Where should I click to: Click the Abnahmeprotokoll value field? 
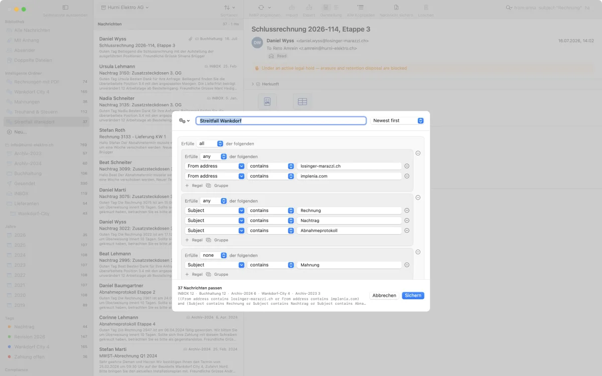pyautogui.click(x=349, y=231)
